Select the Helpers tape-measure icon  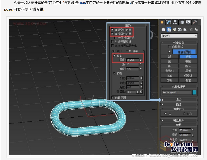185,29
